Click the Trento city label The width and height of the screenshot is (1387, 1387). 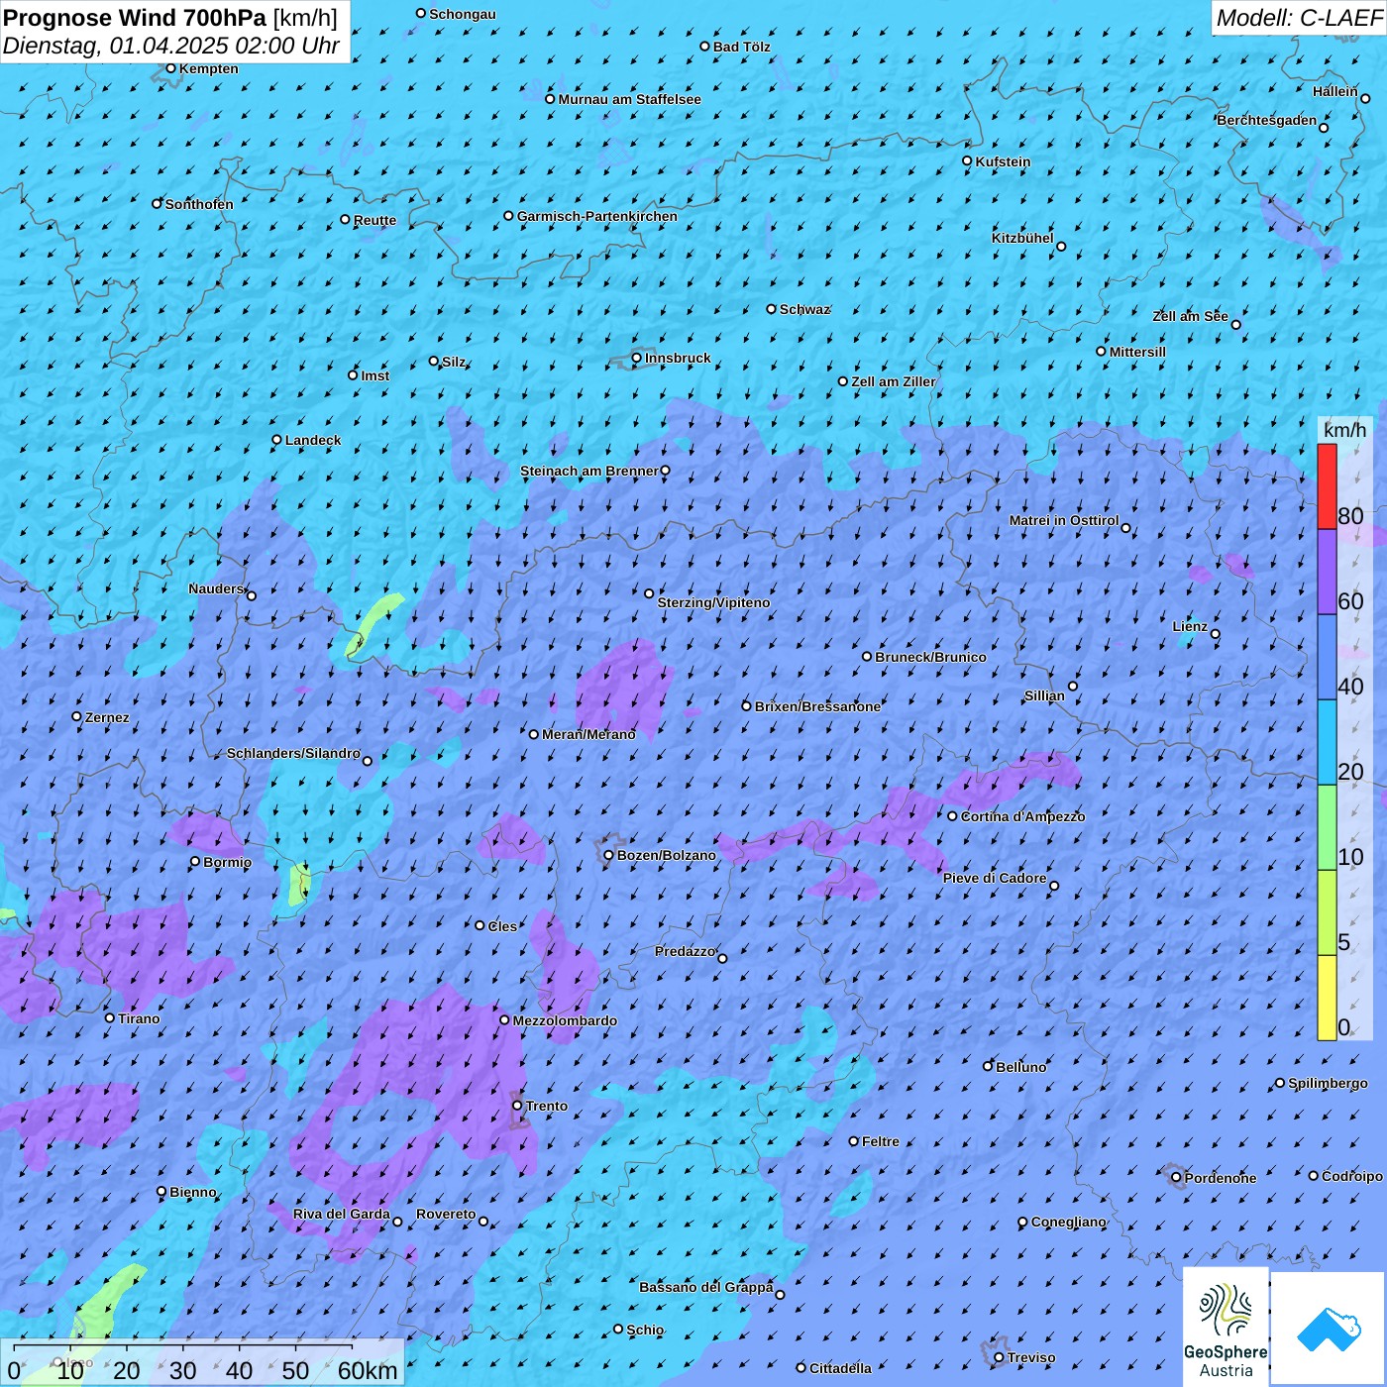point(547,1106)
